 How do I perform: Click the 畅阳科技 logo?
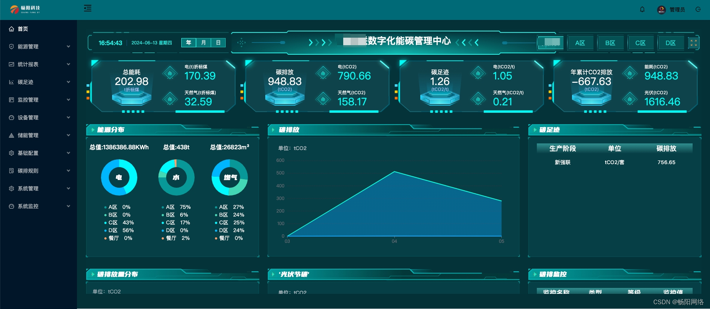(25, 9)
